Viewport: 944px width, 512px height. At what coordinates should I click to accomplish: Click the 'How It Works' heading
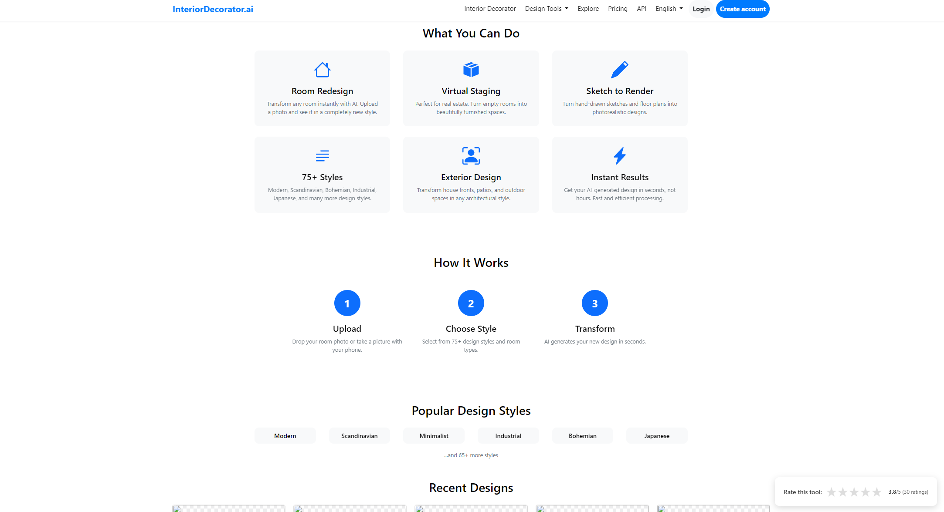471,263
